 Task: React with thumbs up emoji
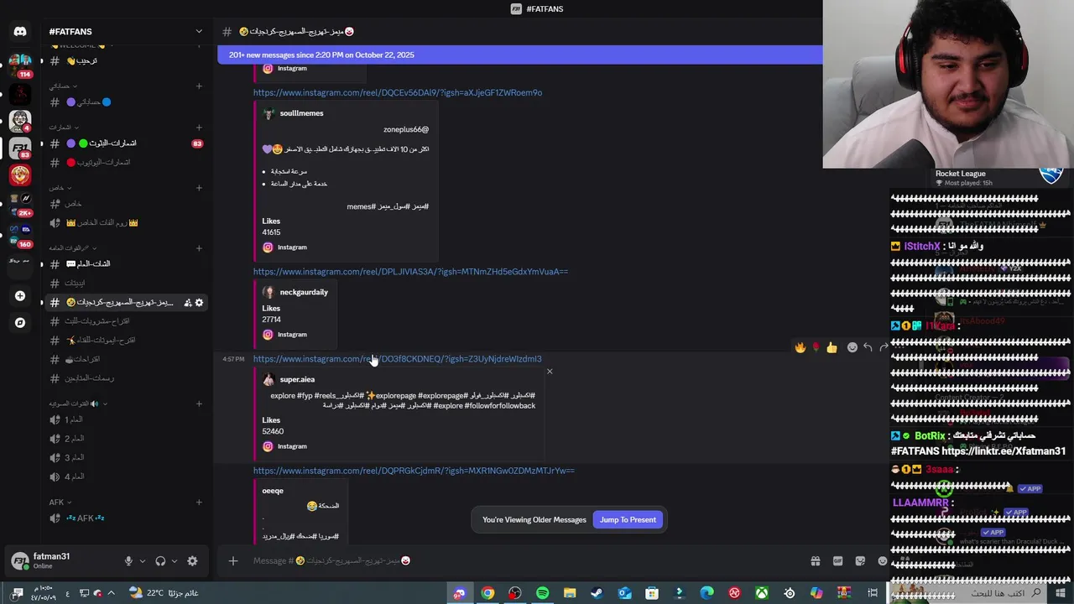832,347
